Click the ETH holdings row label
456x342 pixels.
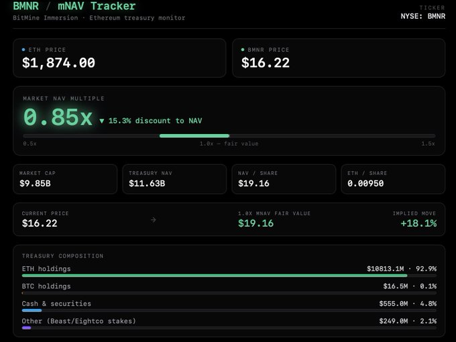[46, 269]
